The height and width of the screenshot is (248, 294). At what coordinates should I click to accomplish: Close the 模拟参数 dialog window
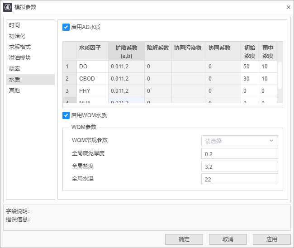point(288,7)
